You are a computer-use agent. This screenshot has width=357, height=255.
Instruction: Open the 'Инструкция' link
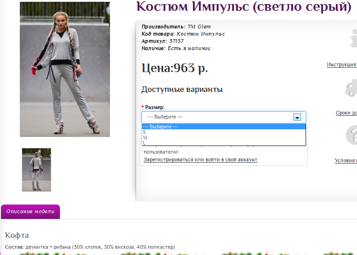[x=342, y=64]
